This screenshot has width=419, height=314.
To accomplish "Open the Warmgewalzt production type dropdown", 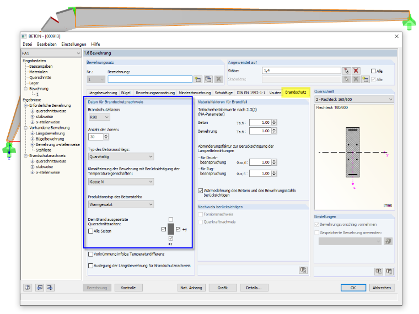I will coord(121,204).
